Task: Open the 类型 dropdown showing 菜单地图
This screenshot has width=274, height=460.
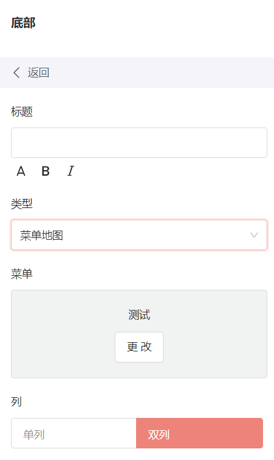Action: pos(139,235)
